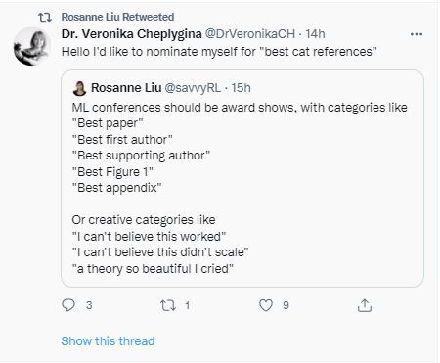This screenshot has height=363, width=440.
Task: Open the three-dot more options menu
Action: tap(417, 34)
